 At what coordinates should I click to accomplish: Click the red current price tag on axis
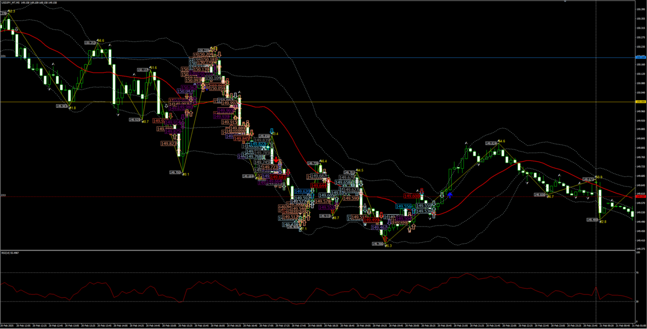tap(641, 196)
